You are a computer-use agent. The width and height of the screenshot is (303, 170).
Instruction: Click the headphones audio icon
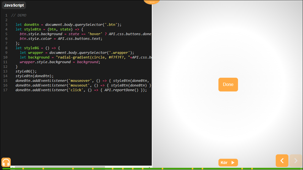tap(6, 162)
